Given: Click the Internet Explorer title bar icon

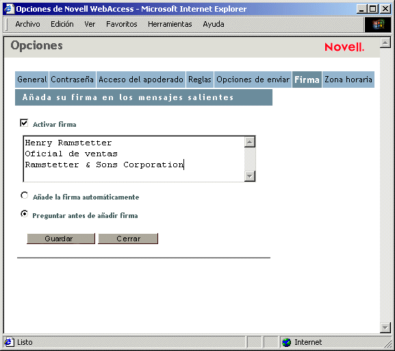Looking at the screenshot, I should [x=9, y=9].
